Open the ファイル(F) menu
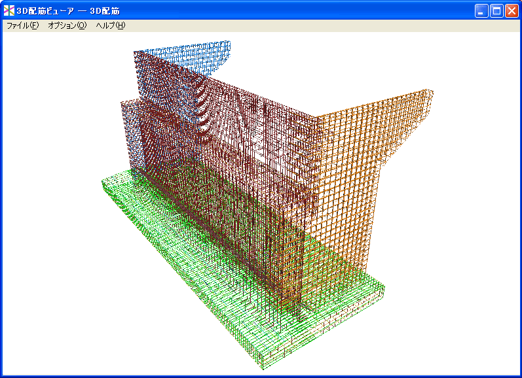522x378 pixels. (23, 26)
